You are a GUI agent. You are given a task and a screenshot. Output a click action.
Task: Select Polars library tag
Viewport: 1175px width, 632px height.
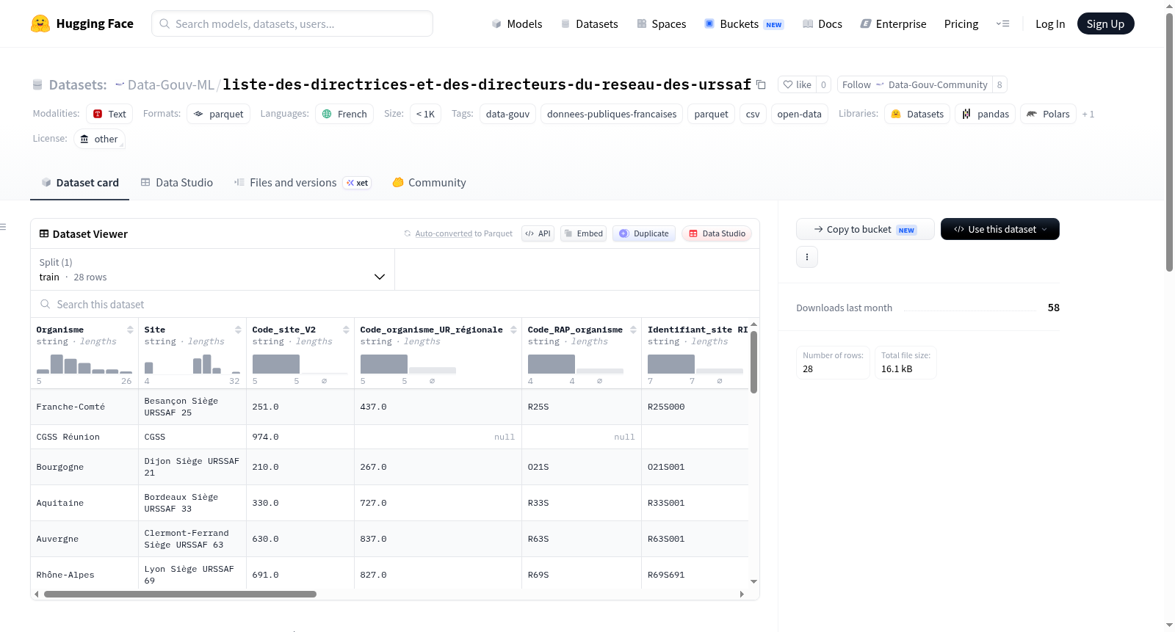tap(1048, 114)
